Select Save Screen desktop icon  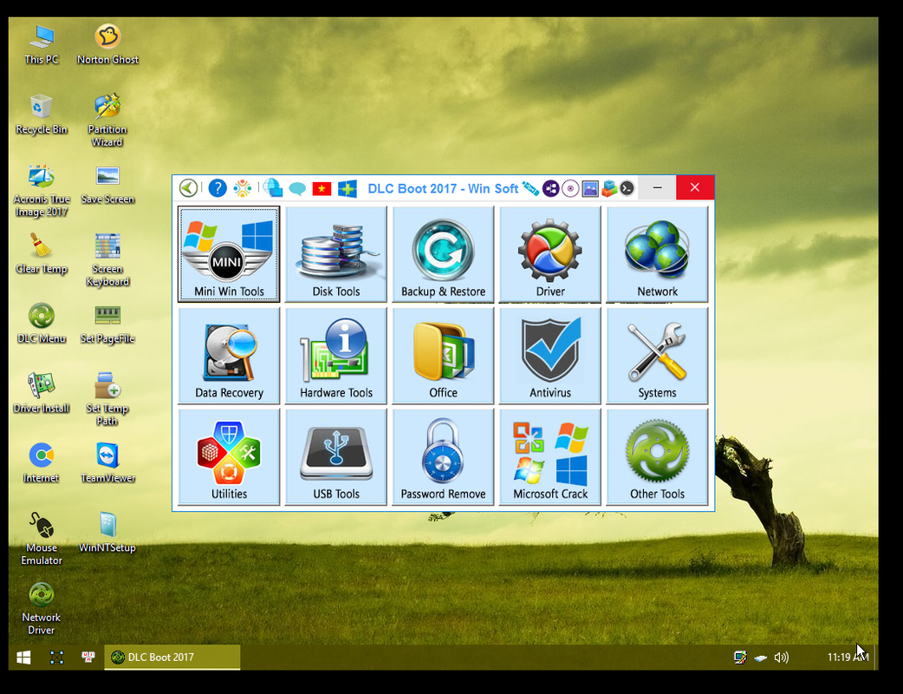tap(107, 184)
